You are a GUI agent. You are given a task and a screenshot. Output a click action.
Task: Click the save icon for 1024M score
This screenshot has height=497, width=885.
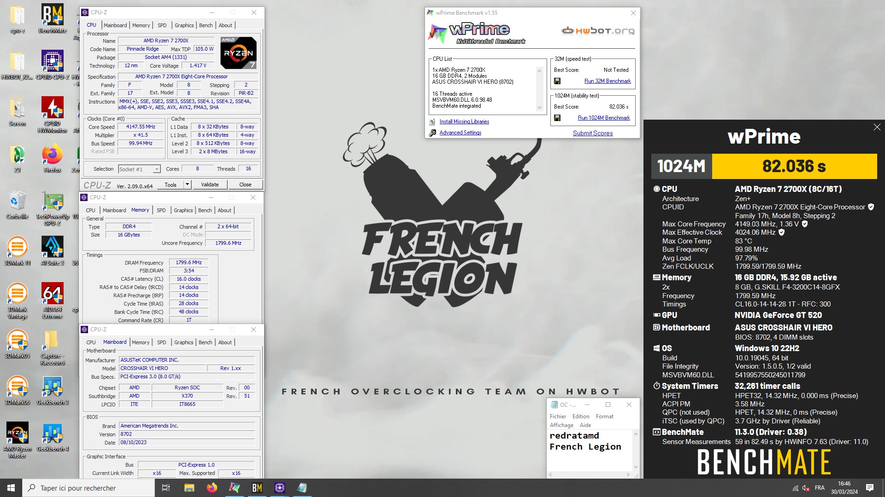(x=557, y=118)
